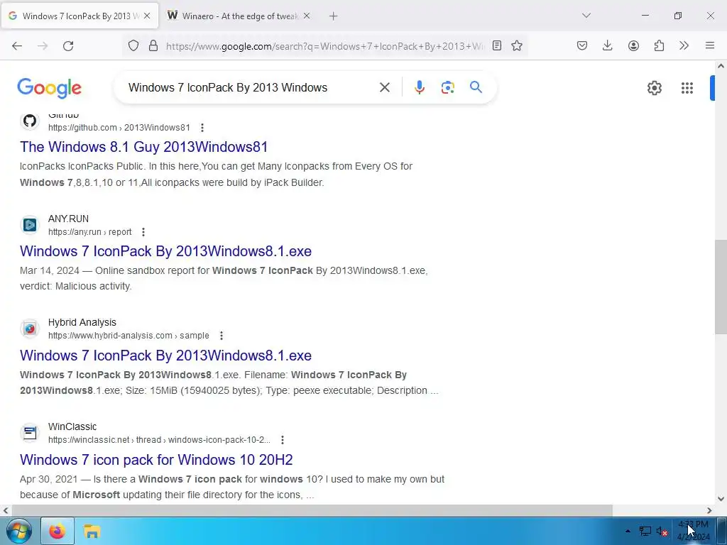
Task: Open the ANY.RUN Windows 7 IconPack report
Action: pyautogui.click(x=165, y=251)
